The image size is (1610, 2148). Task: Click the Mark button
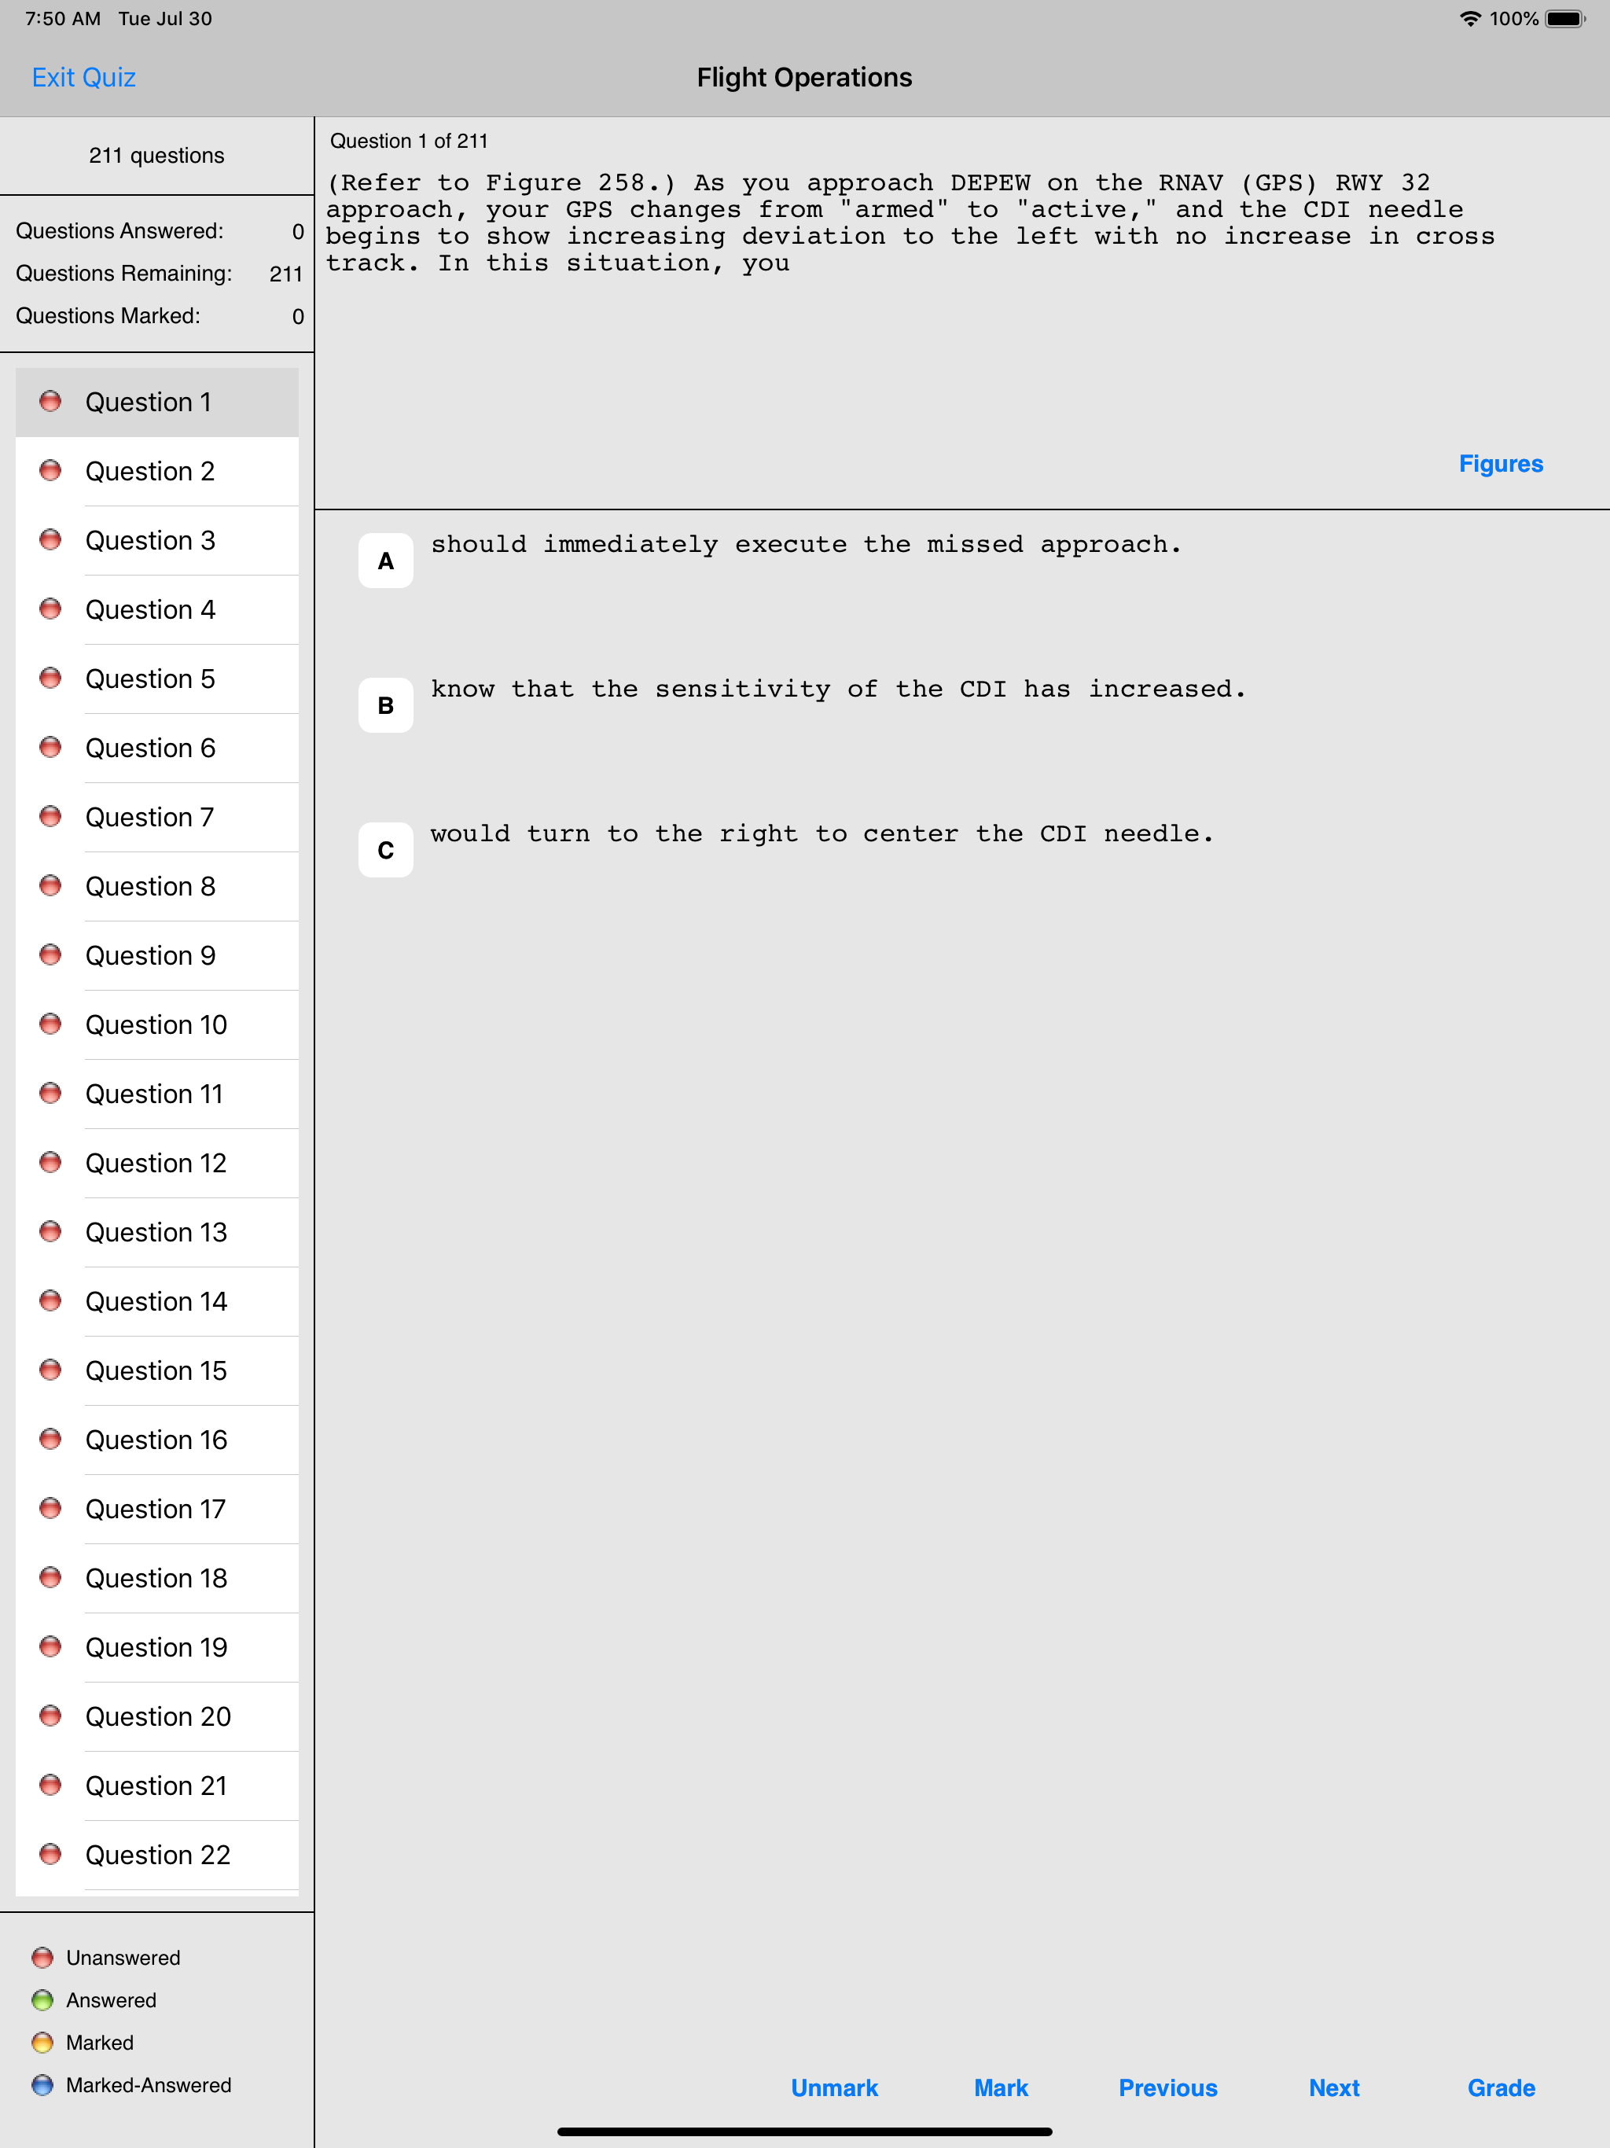(x=1002, y=2087)
